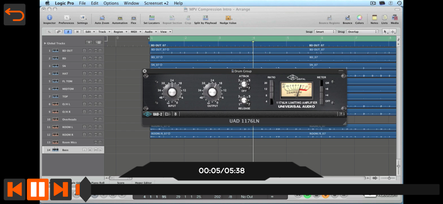Open the Score editor tab
This screenshot has width=443, height=204.
(120, 183)
